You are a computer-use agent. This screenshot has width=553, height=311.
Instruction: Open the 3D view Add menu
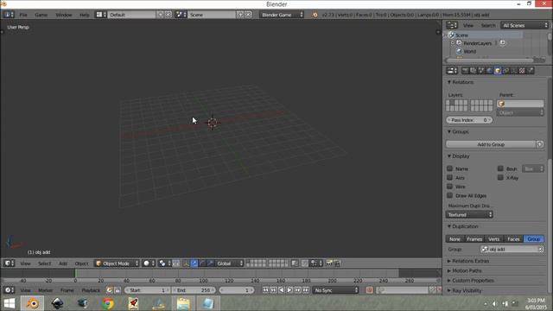63,263
